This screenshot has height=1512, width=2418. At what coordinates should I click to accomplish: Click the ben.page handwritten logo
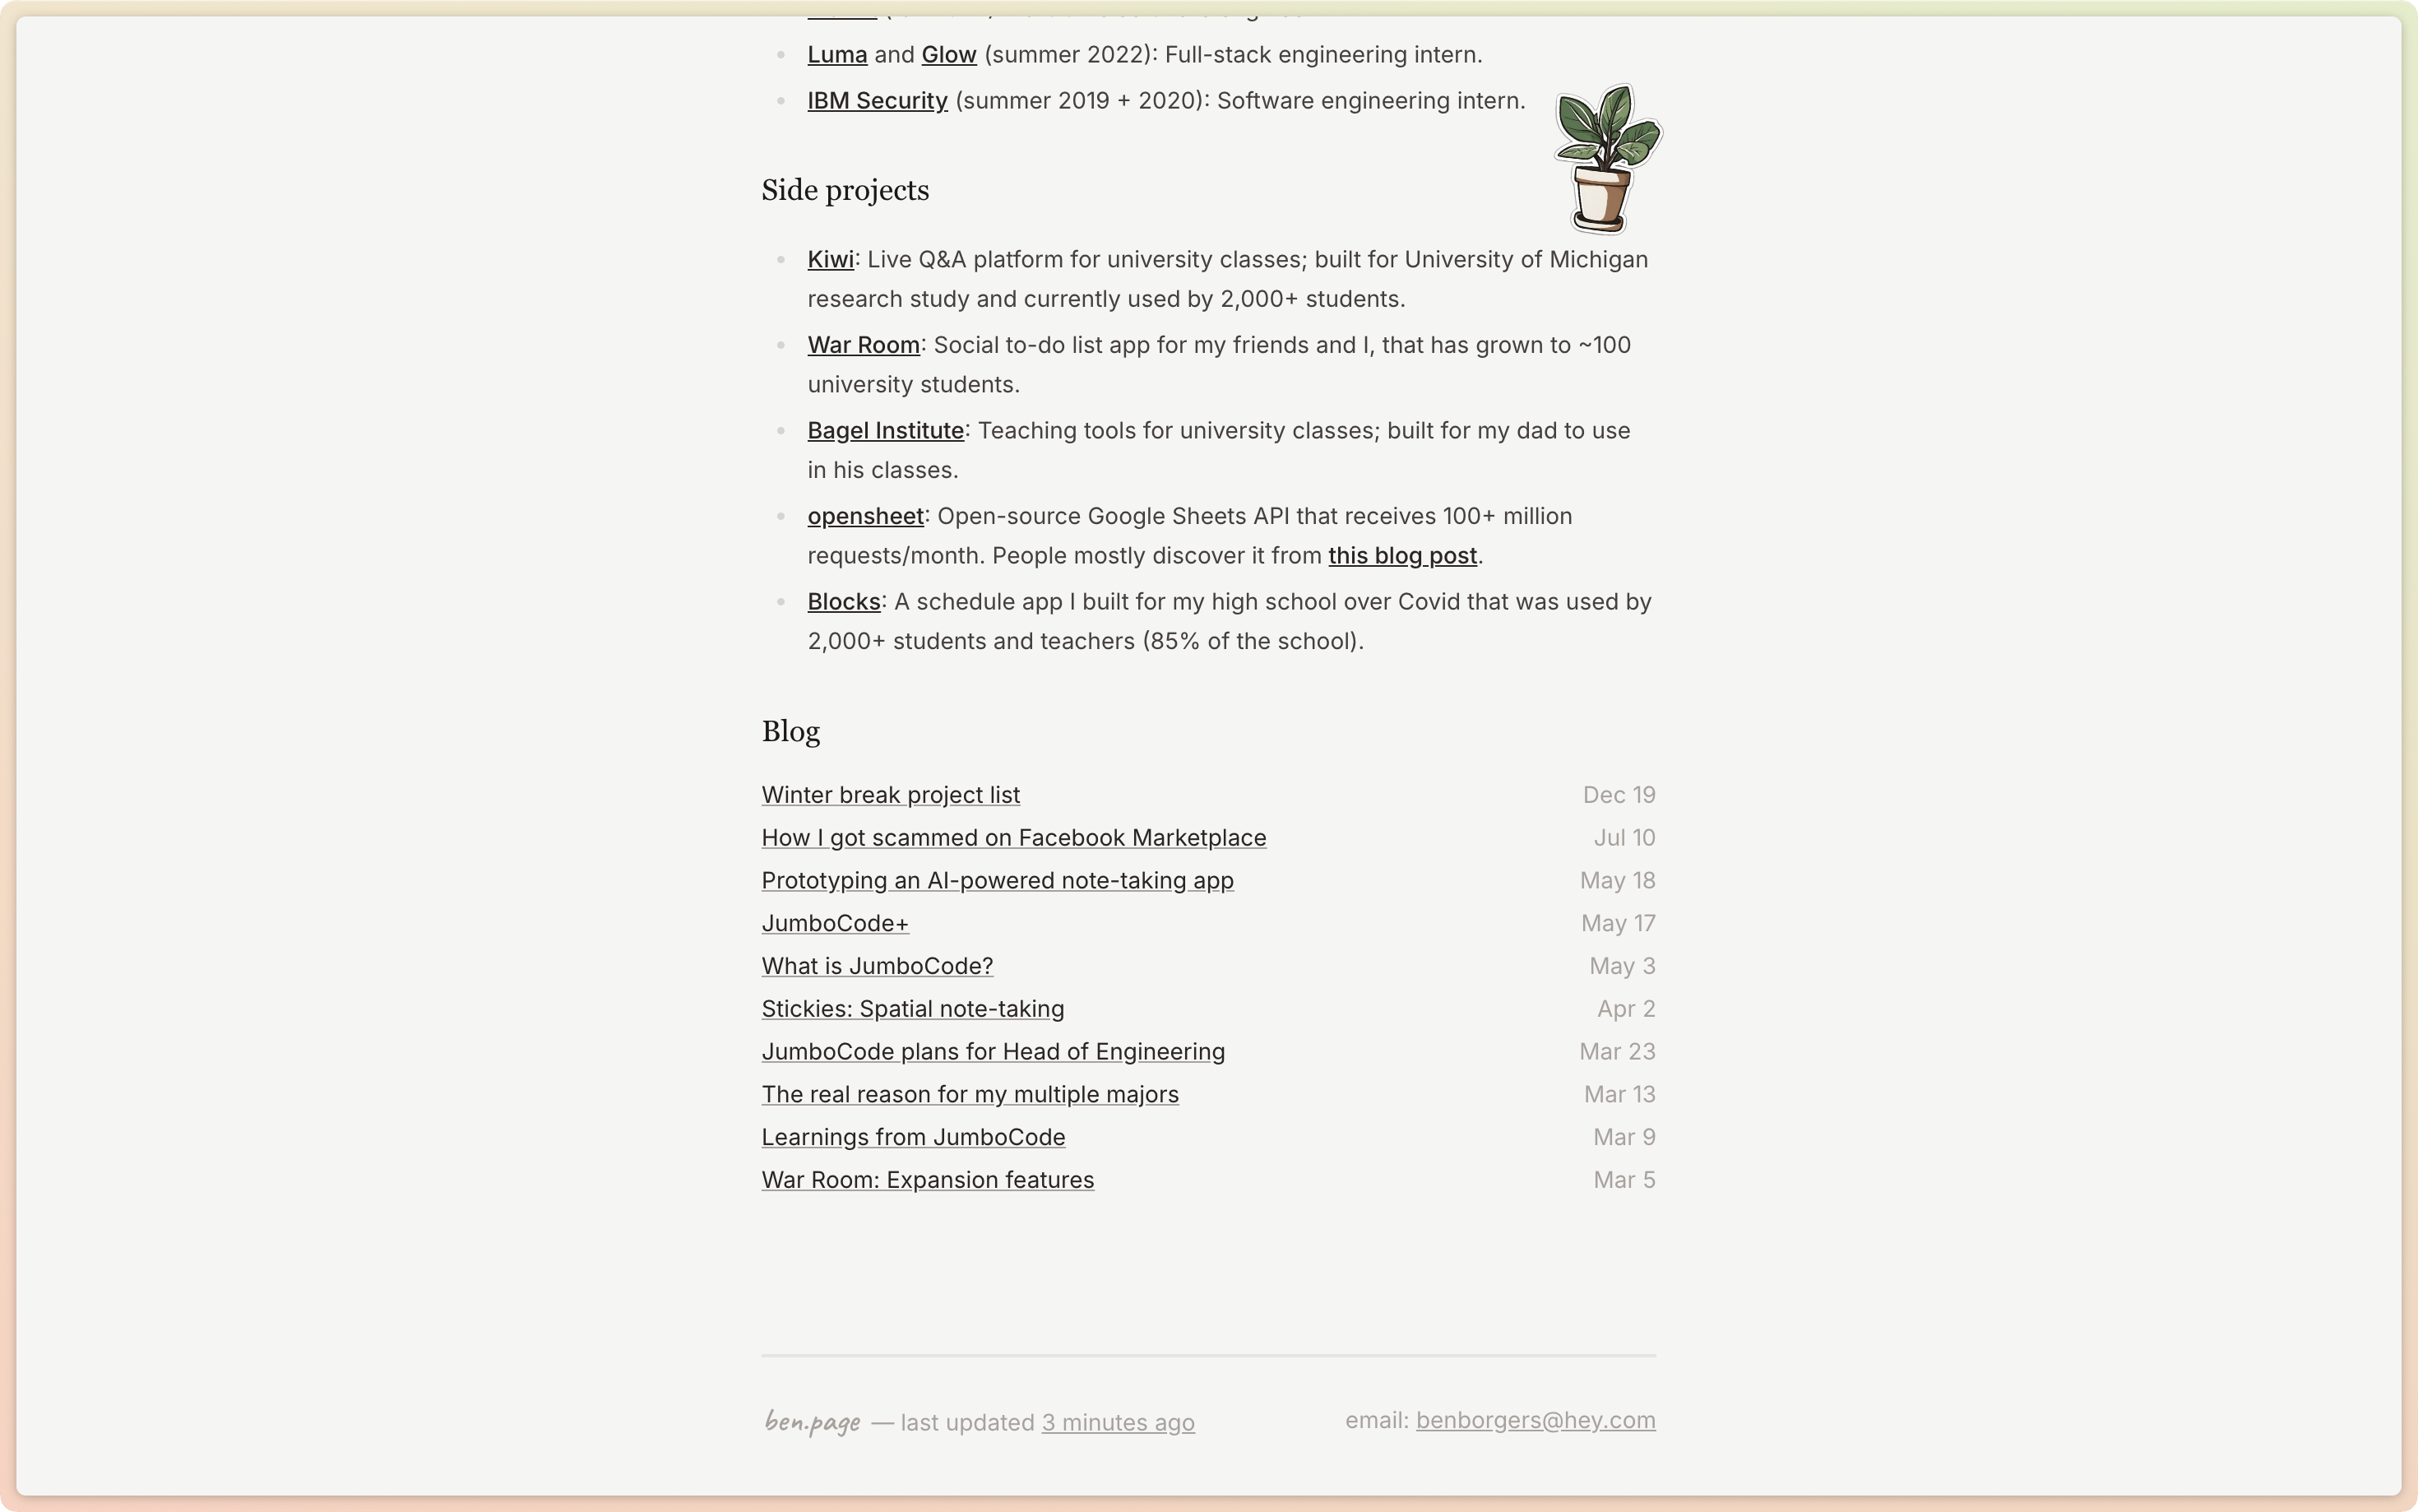[812, 1421]
